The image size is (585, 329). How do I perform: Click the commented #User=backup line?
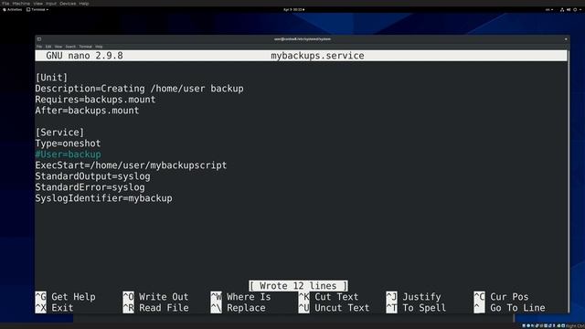[x=68, y=154]
